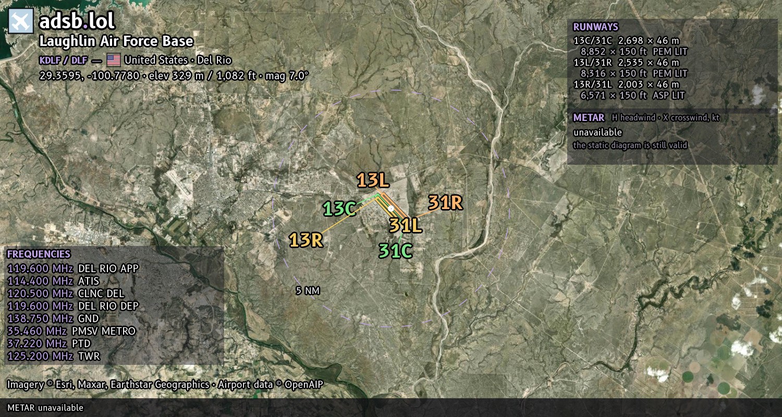
Task: Click the white airport reference point dot
Action: [391, 208]
